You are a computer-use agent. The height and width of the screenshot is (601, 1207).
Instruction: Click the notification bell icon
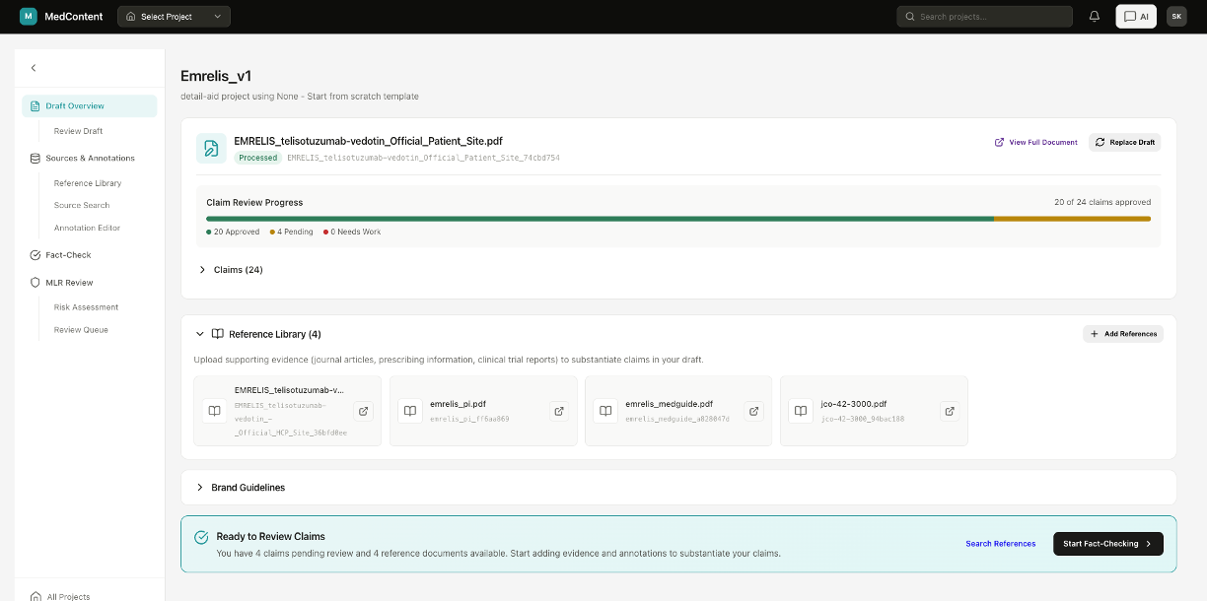[x=1095, y=16]
